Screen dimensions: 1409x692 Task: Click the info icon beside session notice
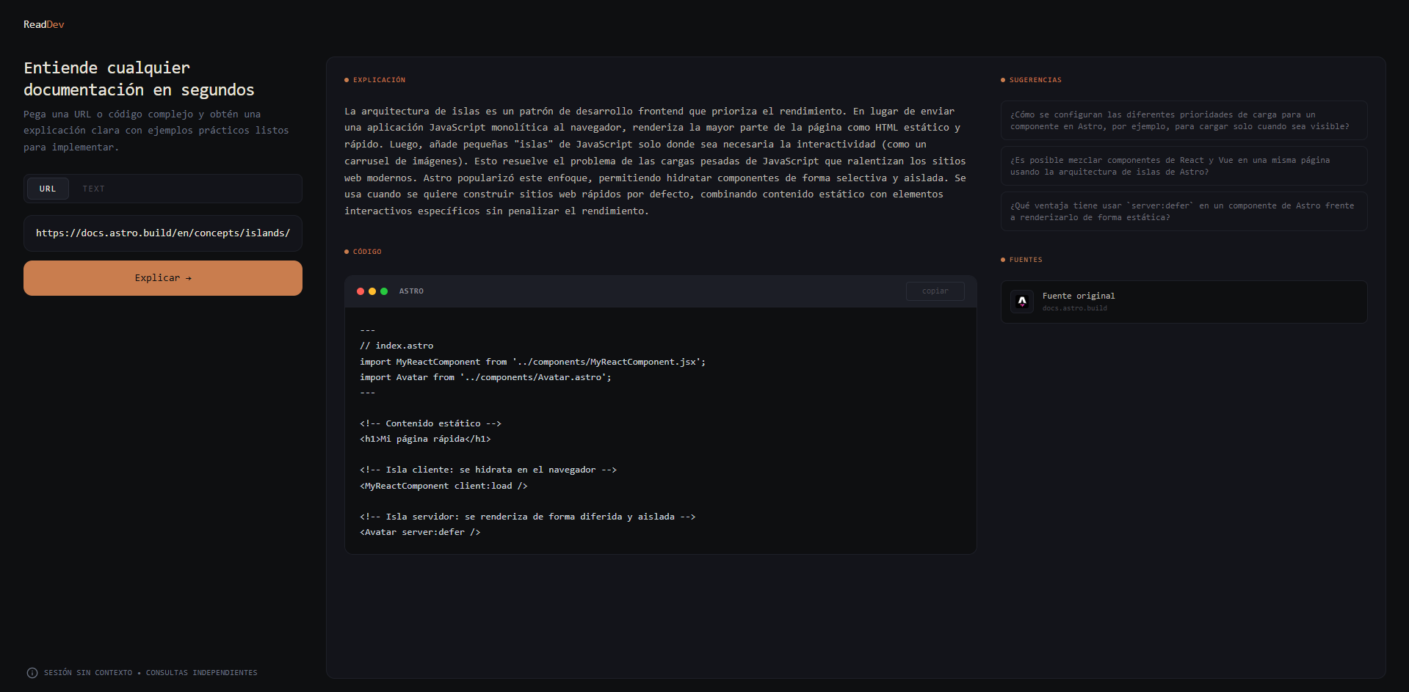coord(32,673)
